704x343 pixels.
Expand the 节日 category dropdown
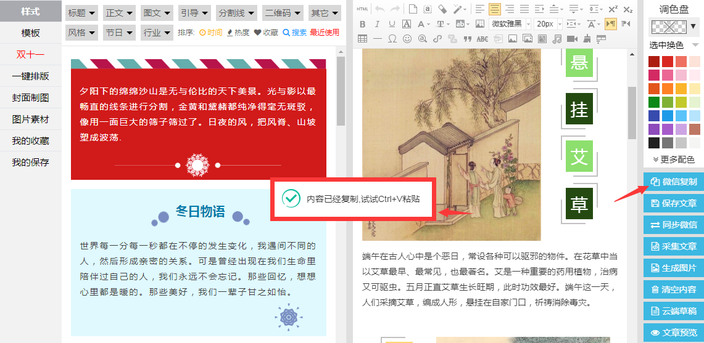pos(119,32)
